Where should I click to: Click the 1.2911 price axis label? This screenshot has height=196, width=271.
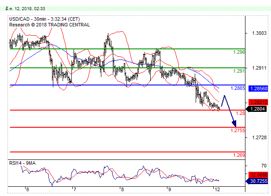(x=259, y=68)
